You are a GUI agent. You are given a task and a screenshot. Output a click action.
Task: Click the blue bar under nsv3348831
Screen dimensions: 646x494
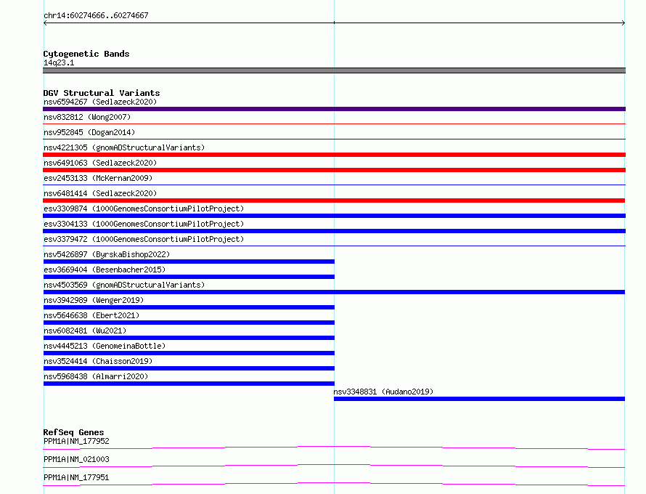(x=479, y=399)
